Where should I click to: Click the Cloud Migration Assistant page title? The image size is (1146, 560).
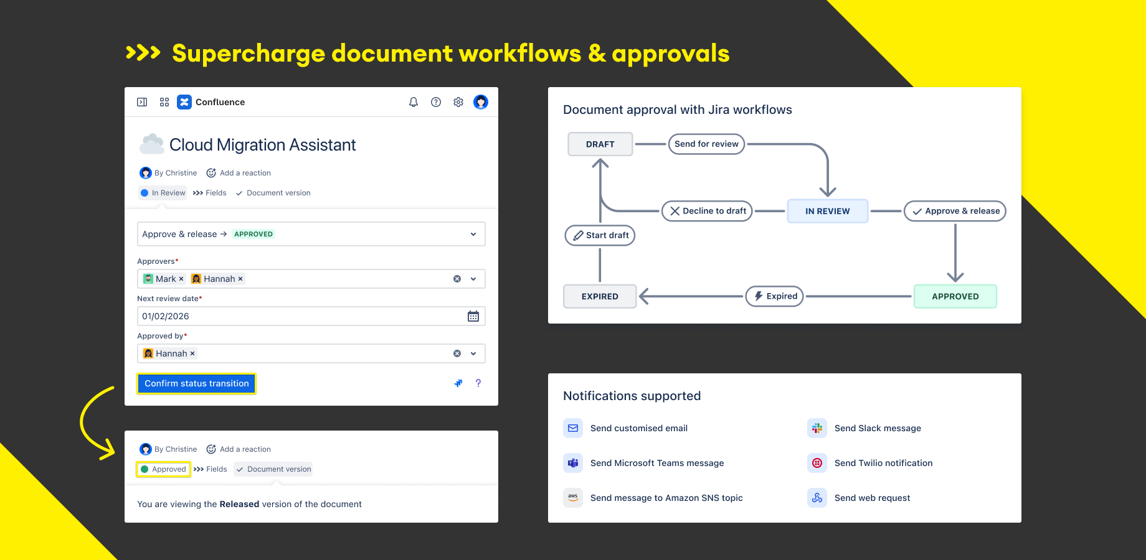pos(263,145)
